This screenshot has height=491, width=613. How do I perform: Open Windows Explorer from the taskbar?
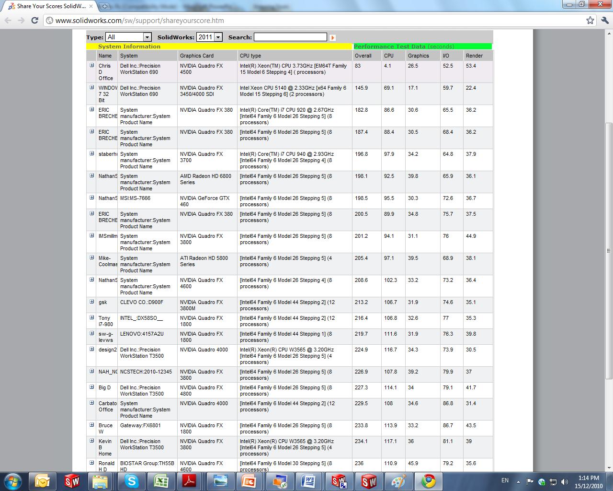pyautogui.click(x=101, y=481)
